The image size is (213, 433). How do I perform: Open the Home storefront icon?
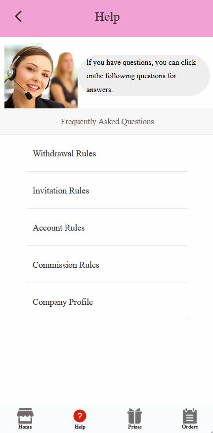pyautogui.click(x=25, y=416)
